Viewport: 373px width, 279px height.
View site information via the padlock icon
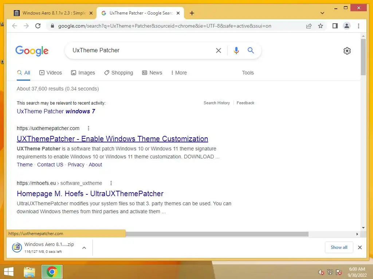click(52, 26)
